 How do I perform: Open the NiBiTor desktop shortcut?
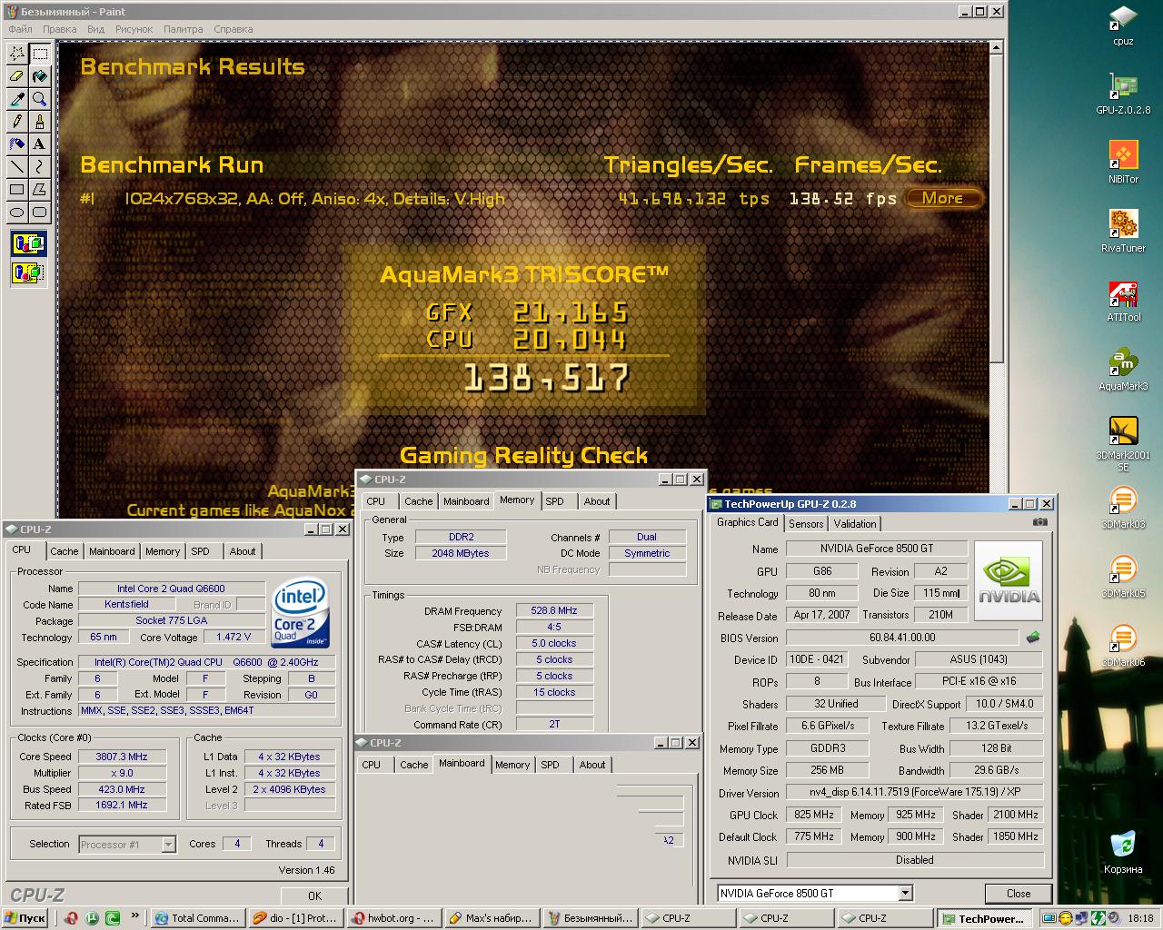coord(1123,163)
